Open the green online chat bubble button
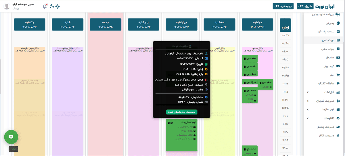 (x=11, y=137)
